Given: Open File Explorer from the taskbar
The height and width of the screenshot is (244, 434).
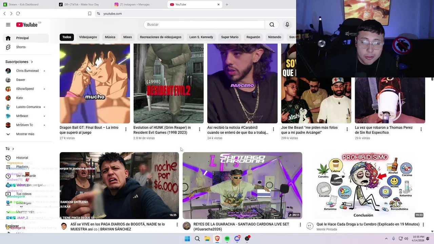Looking at the screenshot, I should (x=207, y=239).
